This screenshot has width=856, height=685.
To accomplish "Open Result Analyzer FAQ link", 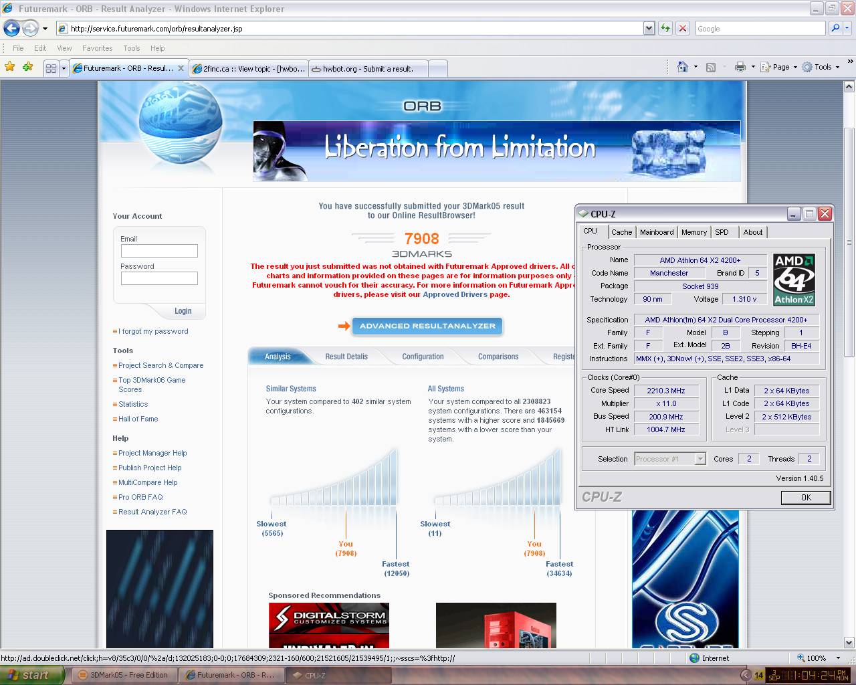I will pos(152,512).
